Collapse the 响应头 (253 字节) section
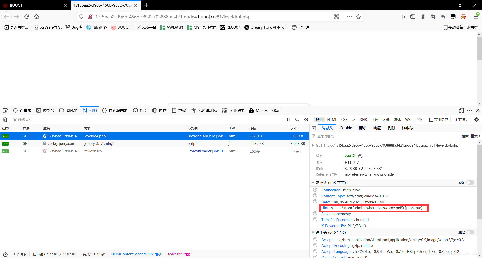 coord(313,183)
